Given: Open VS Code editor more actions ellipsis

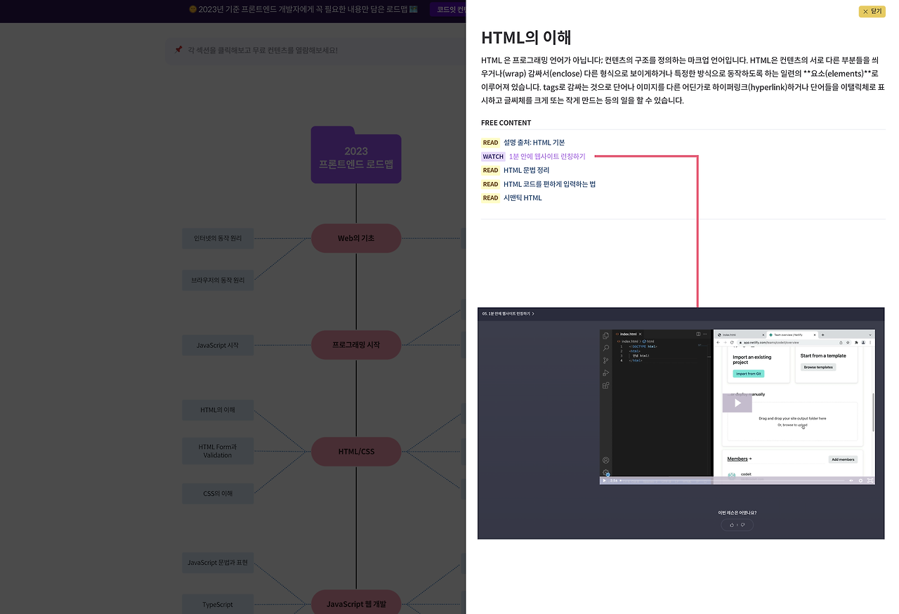Looking at the screenshot, I should [705, 334].
